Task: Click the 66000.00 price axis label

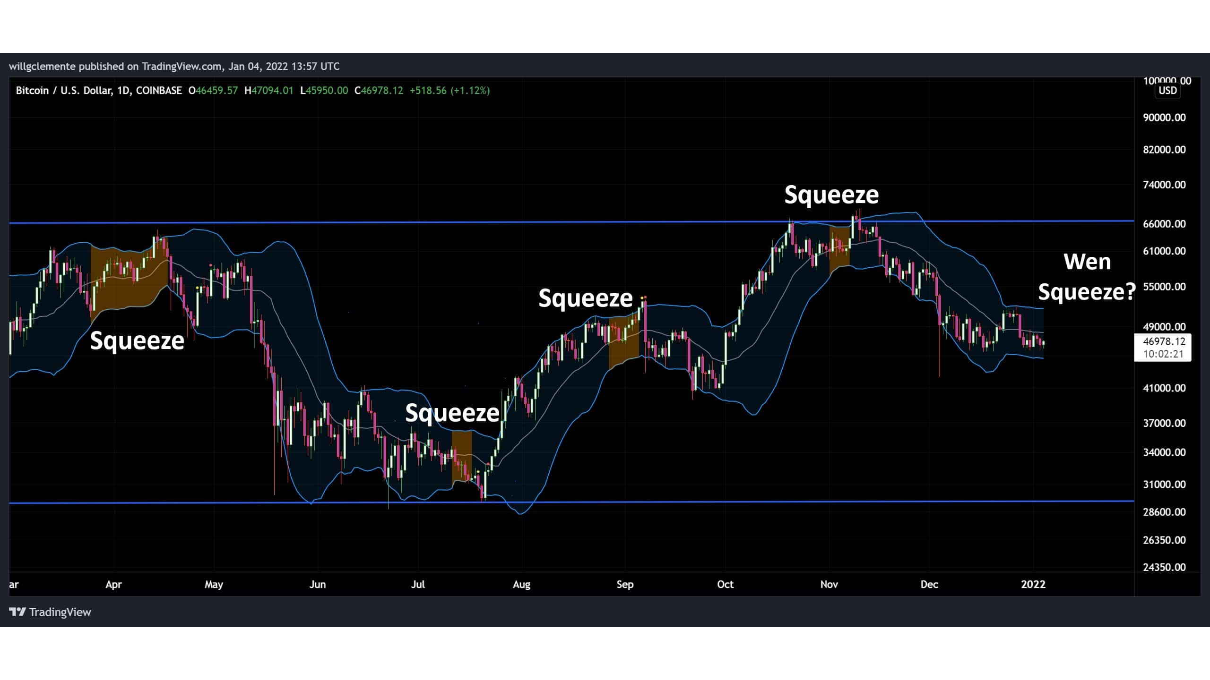Action: point(1164,224)
